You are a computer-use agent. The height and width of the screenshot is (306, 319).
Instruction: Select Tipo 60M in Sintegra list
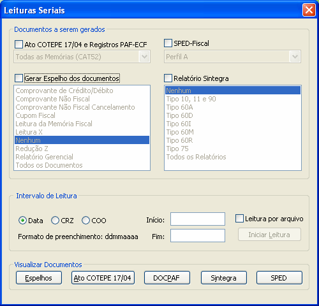coord(233,132)
